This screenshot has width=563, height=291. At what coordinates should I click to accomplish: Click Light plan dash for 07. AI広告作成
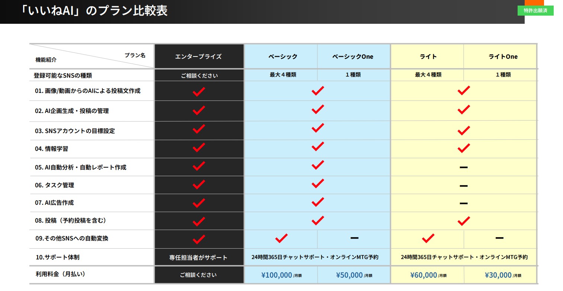pyautogui.click(x=463, y=203)
